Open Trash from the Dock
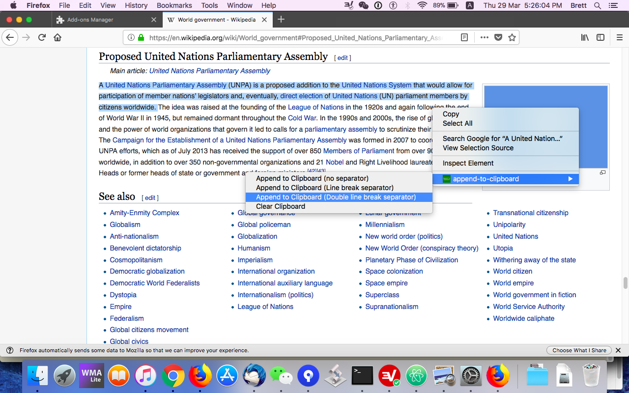Viewport: 629px width, 393px height. (591, 376)
